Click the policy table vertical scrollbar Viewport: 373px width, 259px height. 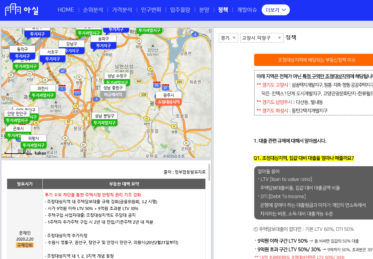(209, 173)
